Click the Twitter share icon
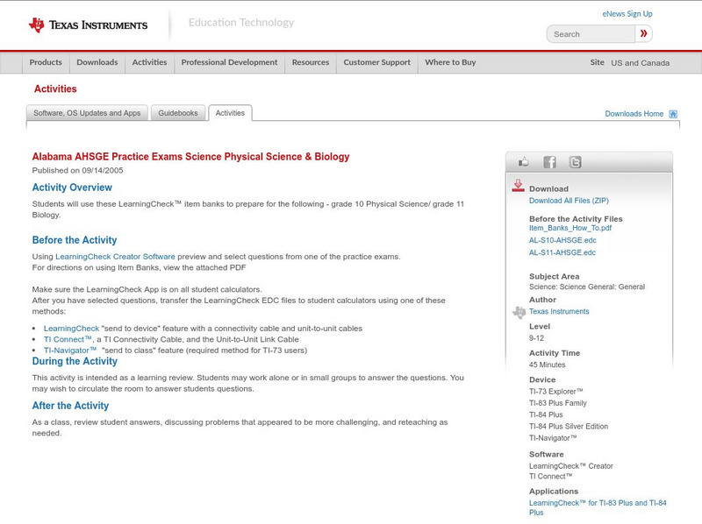The image size is (702, 524). (575, 160)
